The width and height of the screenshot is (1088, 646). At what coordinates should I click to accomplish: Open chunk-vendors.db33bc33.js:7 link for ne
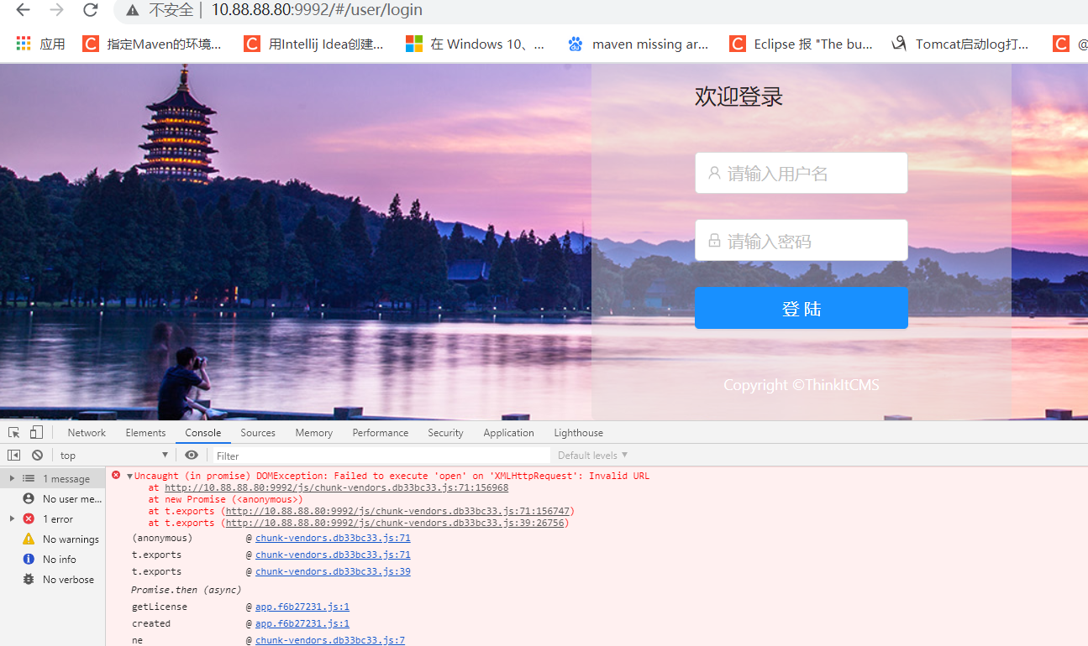click(330, 640)
